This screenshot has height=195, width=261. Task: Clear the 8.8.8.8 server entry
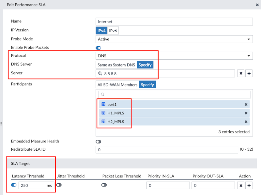pos(241,73)
